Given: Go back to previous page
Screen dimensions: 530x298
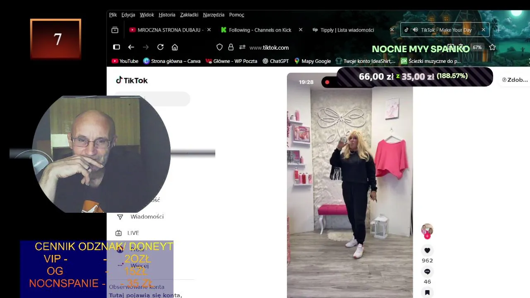Looking at the screenshot, I should pyautogui.click(x=131, y=47).
